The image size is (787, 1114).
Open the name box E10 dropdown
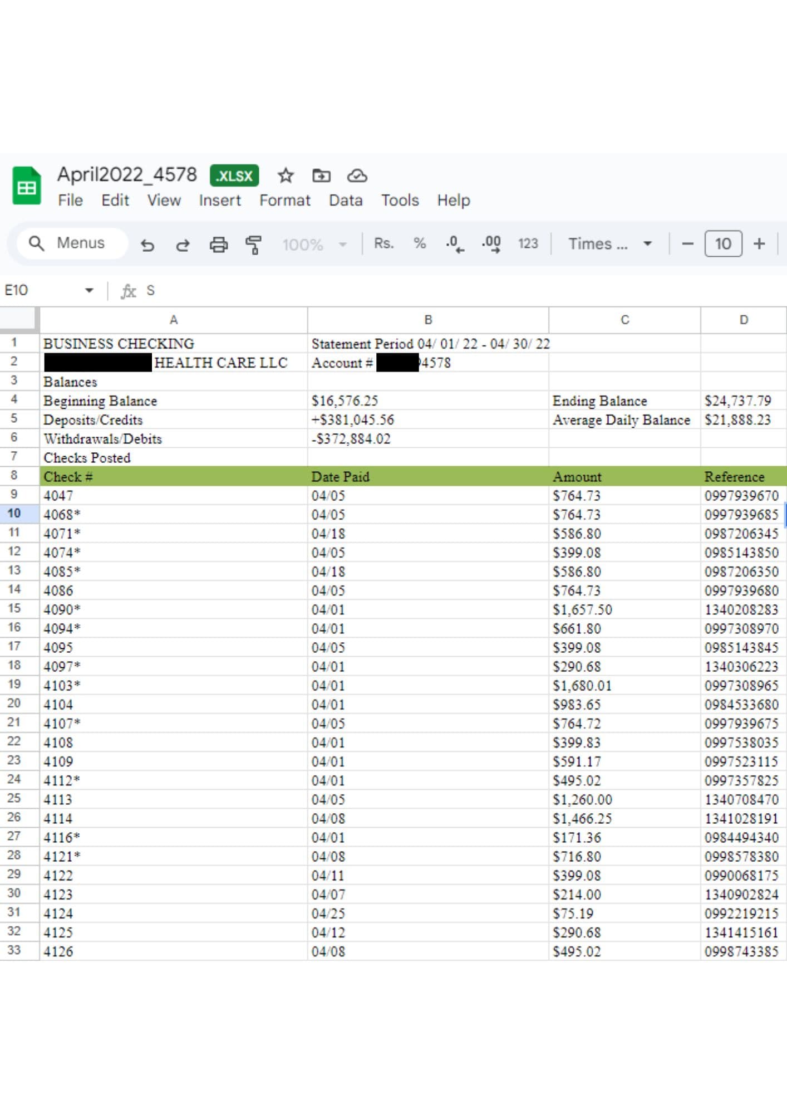89,290
